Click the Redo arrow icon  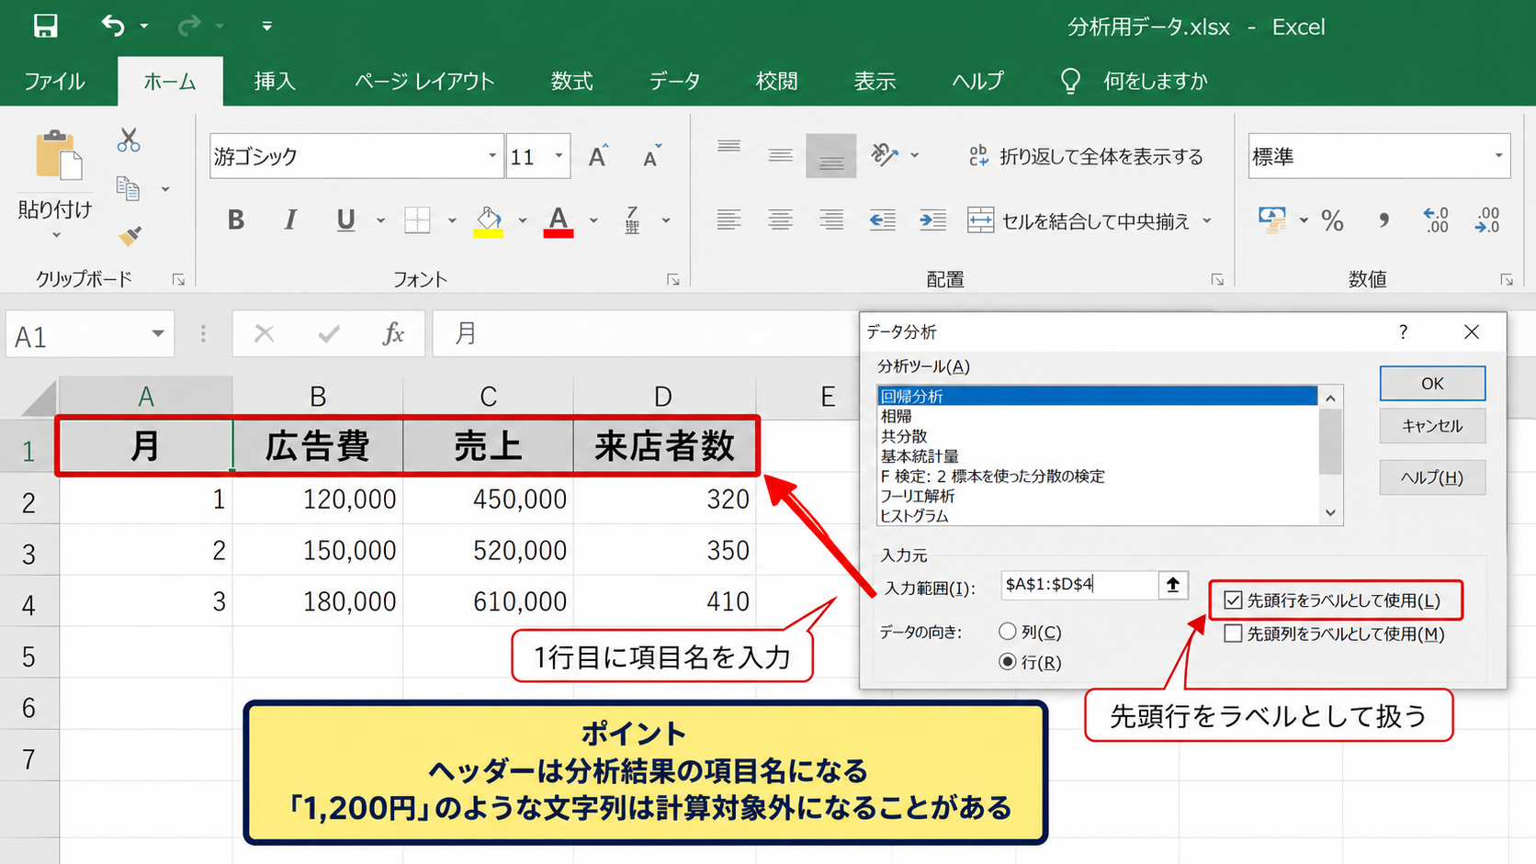[189, 26]
